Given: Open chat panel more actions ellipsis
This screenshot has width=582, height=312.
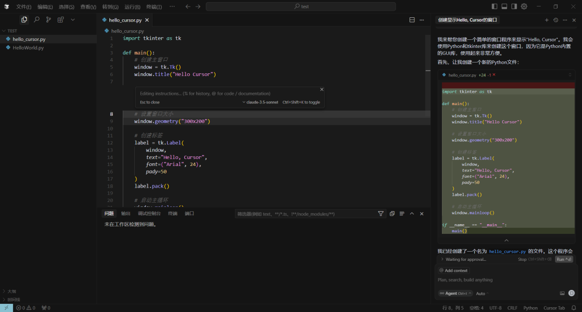Looking at the screenshot, I should [565, 20].
